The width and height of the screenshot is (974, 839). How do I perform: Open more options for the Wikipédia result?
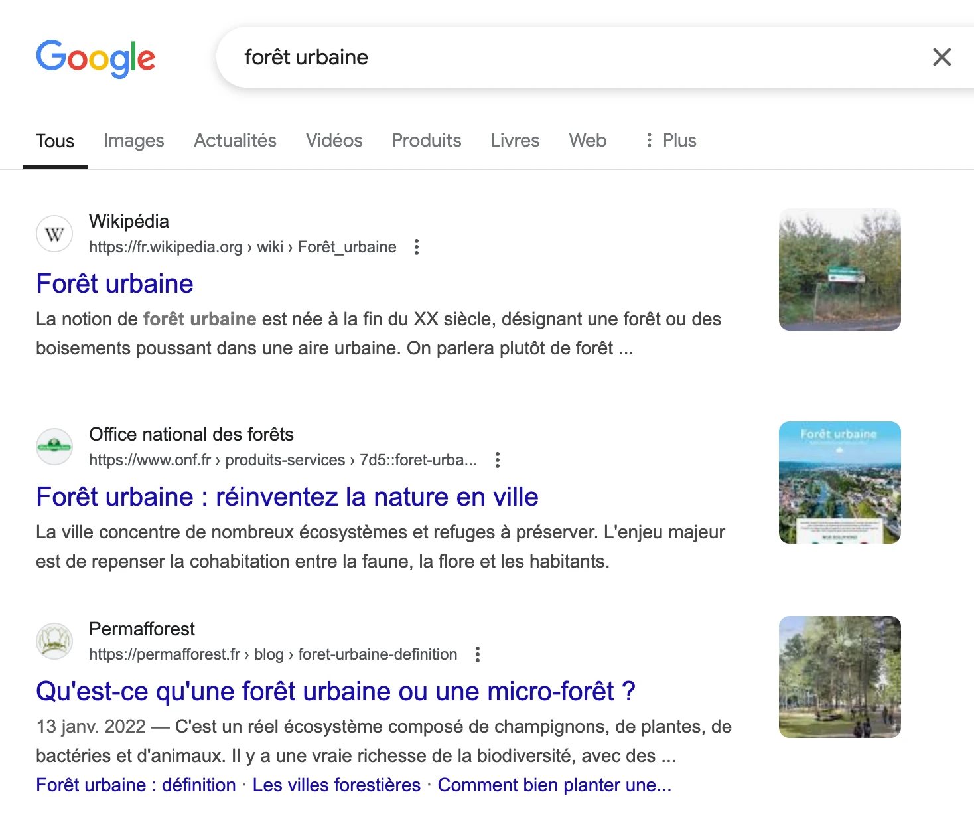[x=417, y=247]
